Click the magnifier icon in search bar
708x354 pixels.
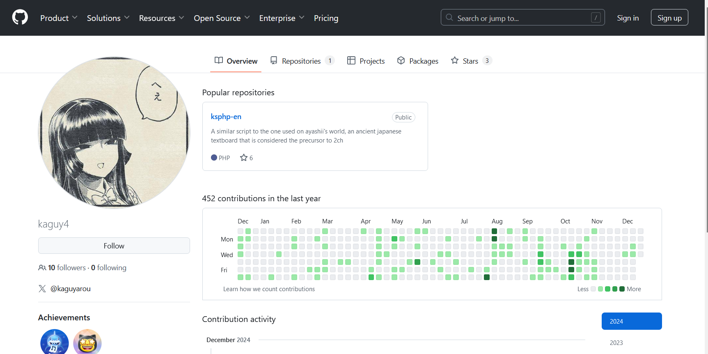(x=449, y=18)
